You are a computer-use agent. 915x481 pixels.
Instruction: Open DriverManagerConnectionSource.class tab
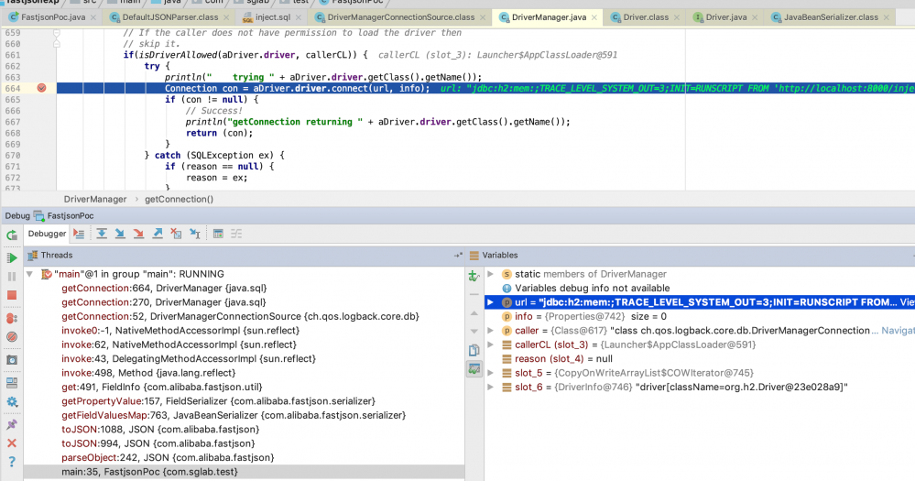click(x=401, y=17)
